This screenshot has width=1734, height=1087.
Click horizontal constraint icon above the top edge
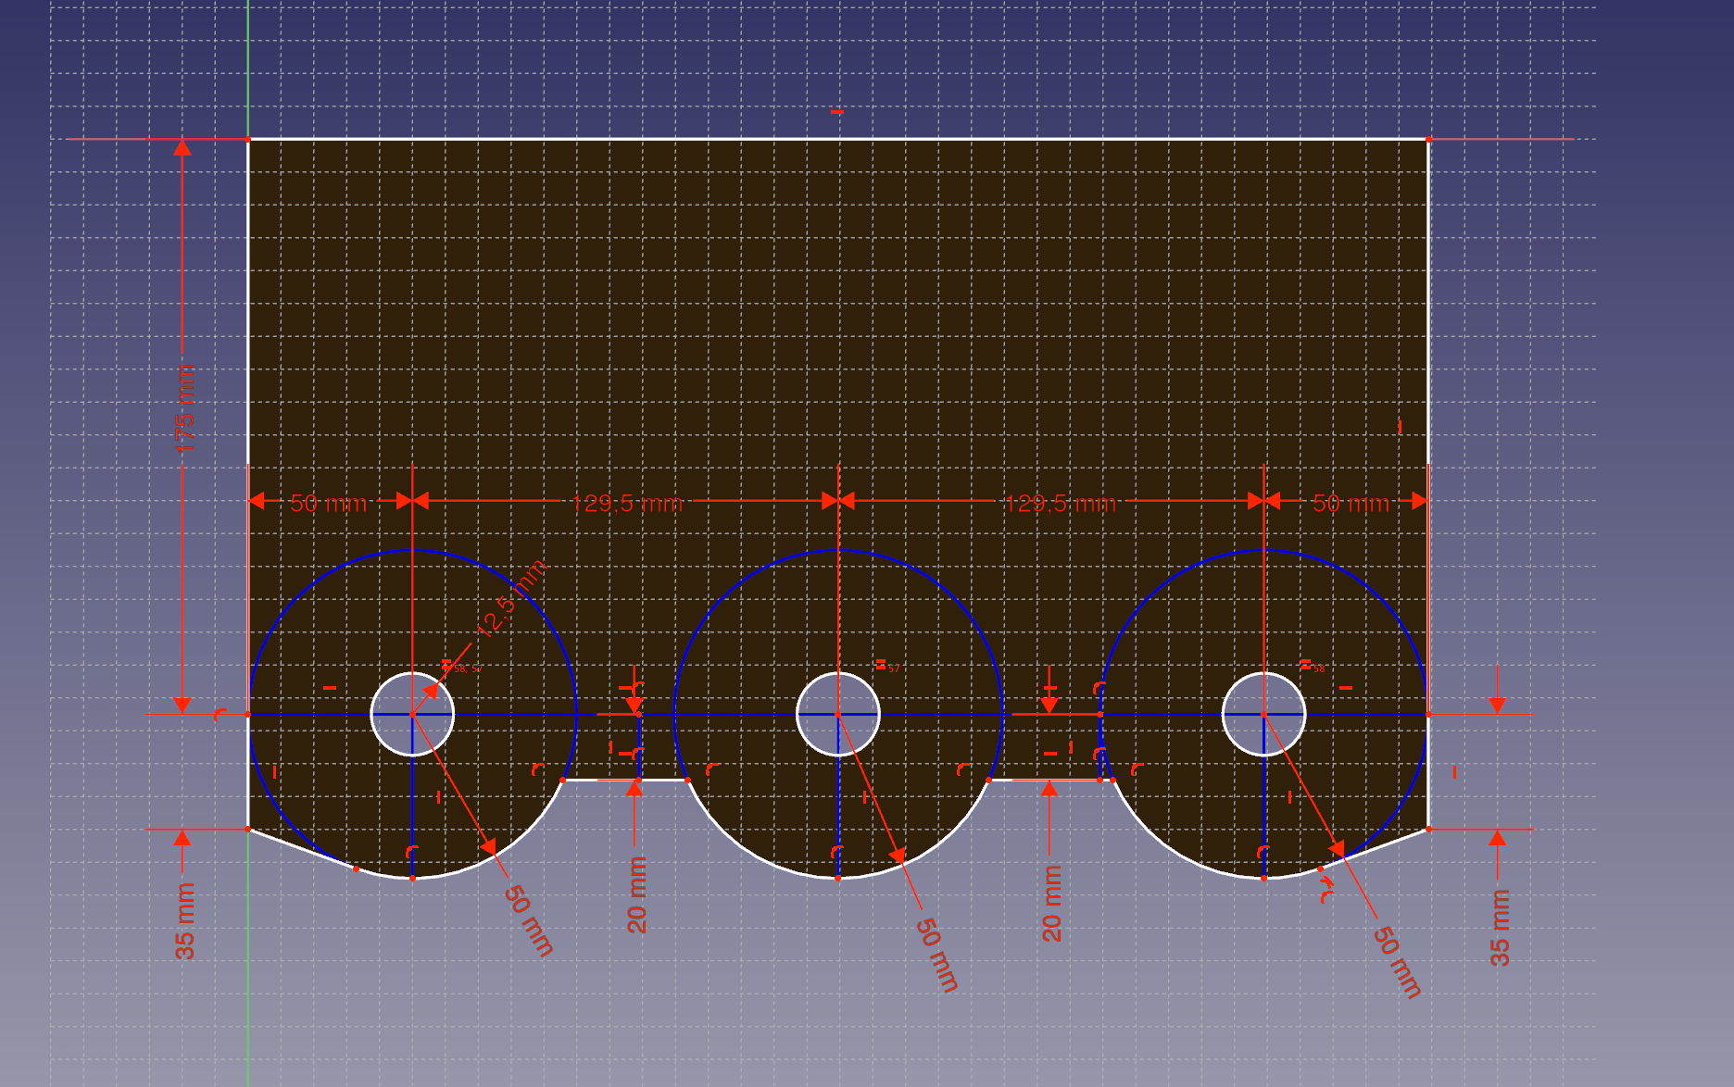click(837, 112)
